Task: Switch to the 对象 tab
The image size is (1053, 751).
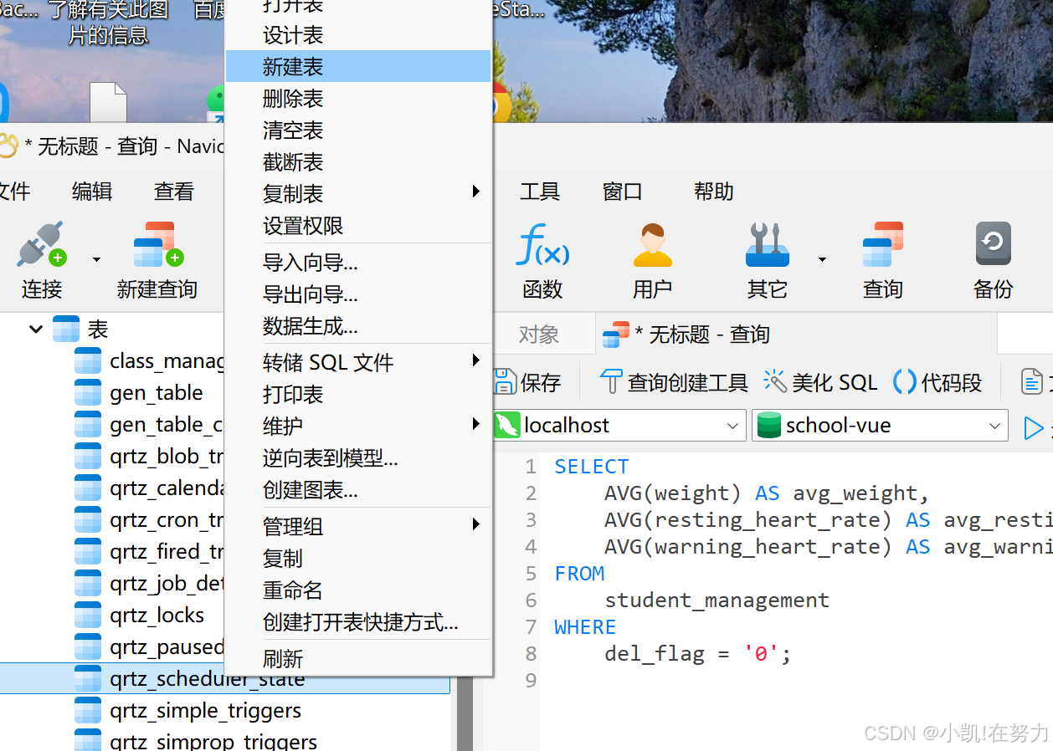Action: point(539,335)
